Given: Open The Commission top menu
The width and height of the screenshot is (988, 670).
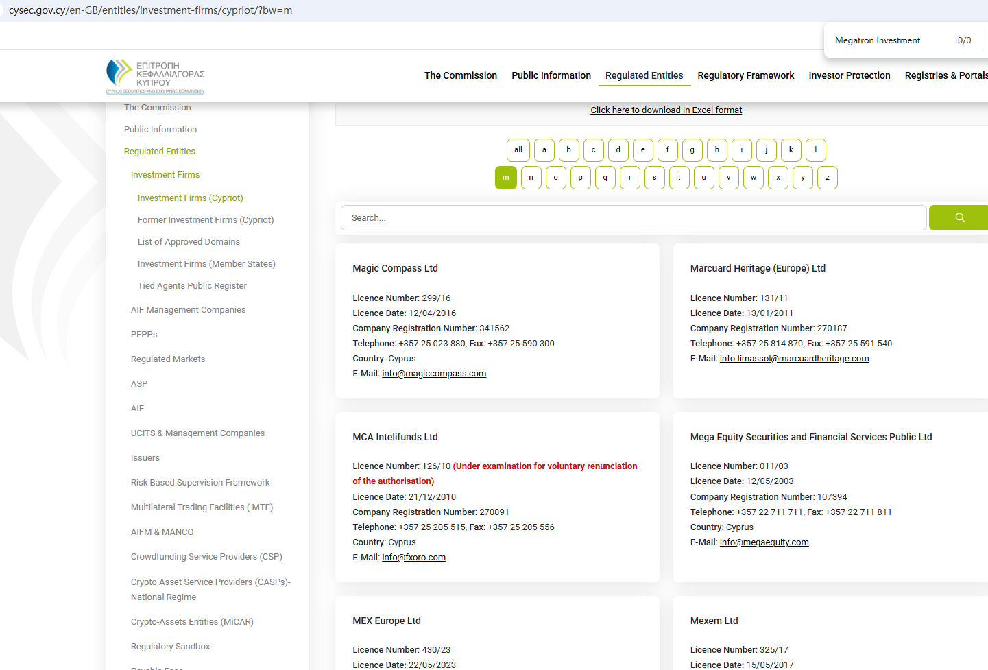Looking at the screenshot, I should (460, 75).
